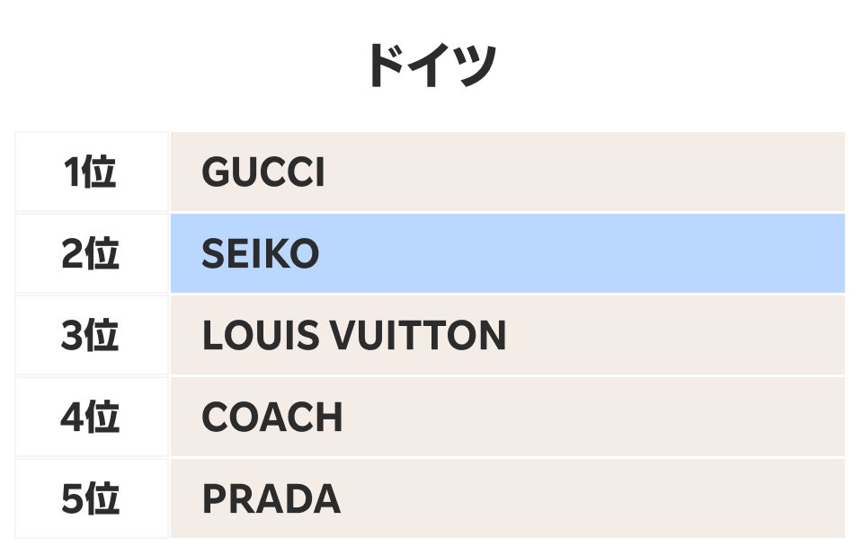863x555 pixels.
Task: Select the 5位 rank cell
Action: coord(91,499)
